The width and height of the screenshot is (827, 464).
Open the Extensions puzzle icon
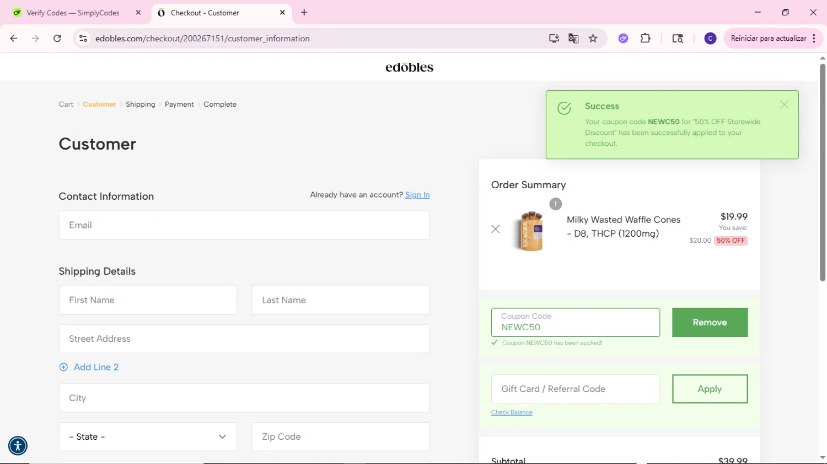pyautogui.click(x=646, y=39)
